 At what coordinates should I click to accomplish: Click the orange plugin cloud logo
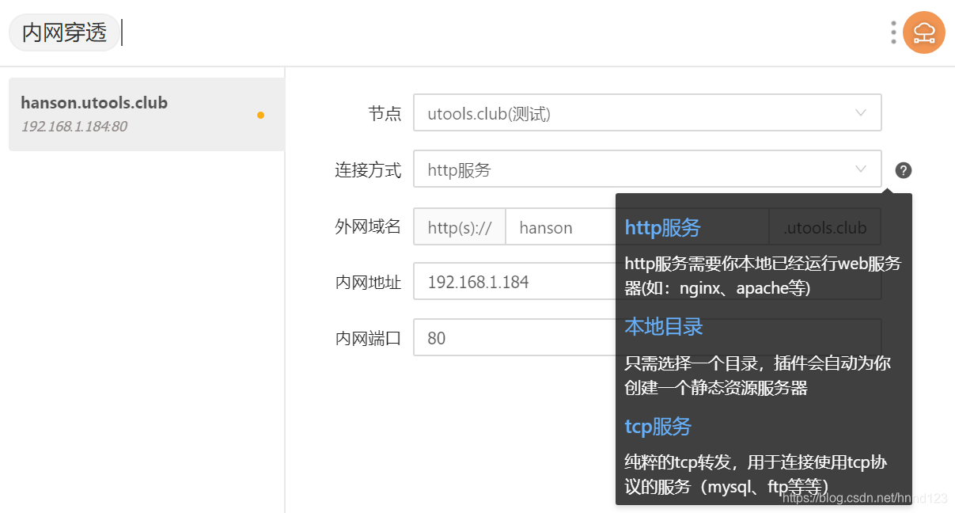point(924,32)
